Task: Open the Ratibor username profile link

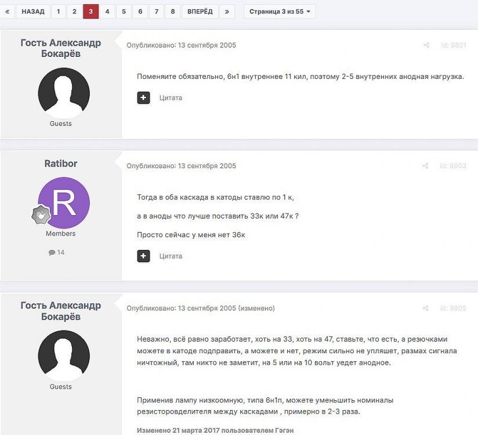Action: point(61,164)
